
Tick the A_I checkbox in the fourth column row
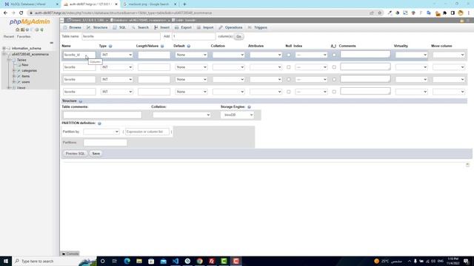pos(334,92)
